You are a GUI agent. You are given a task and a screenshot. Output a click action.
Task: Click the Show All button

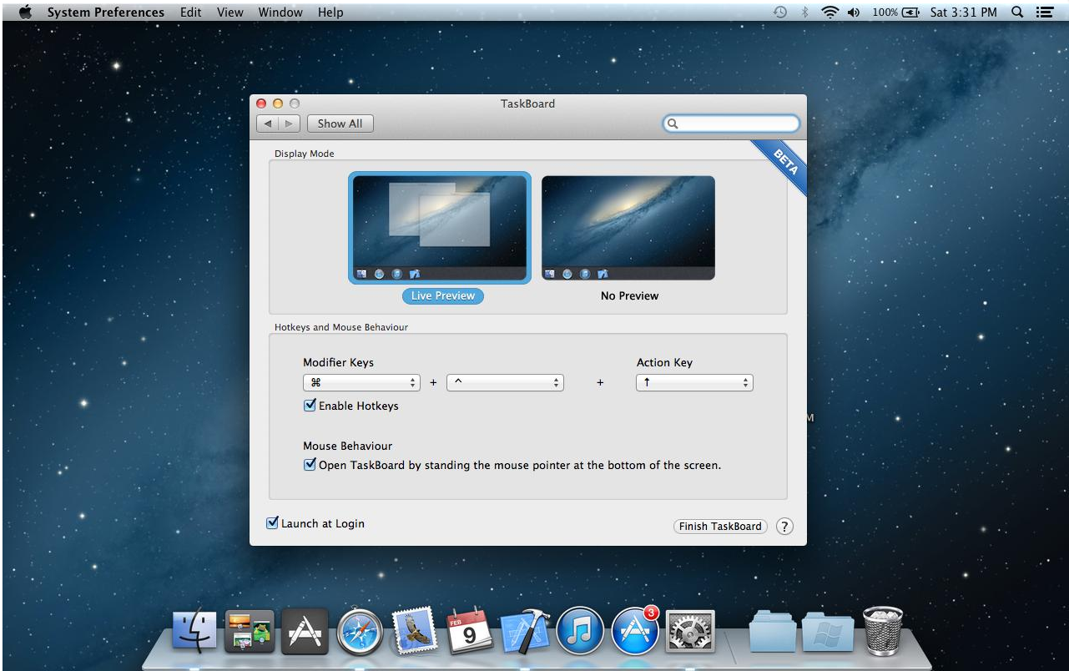[x=340, y=124]
